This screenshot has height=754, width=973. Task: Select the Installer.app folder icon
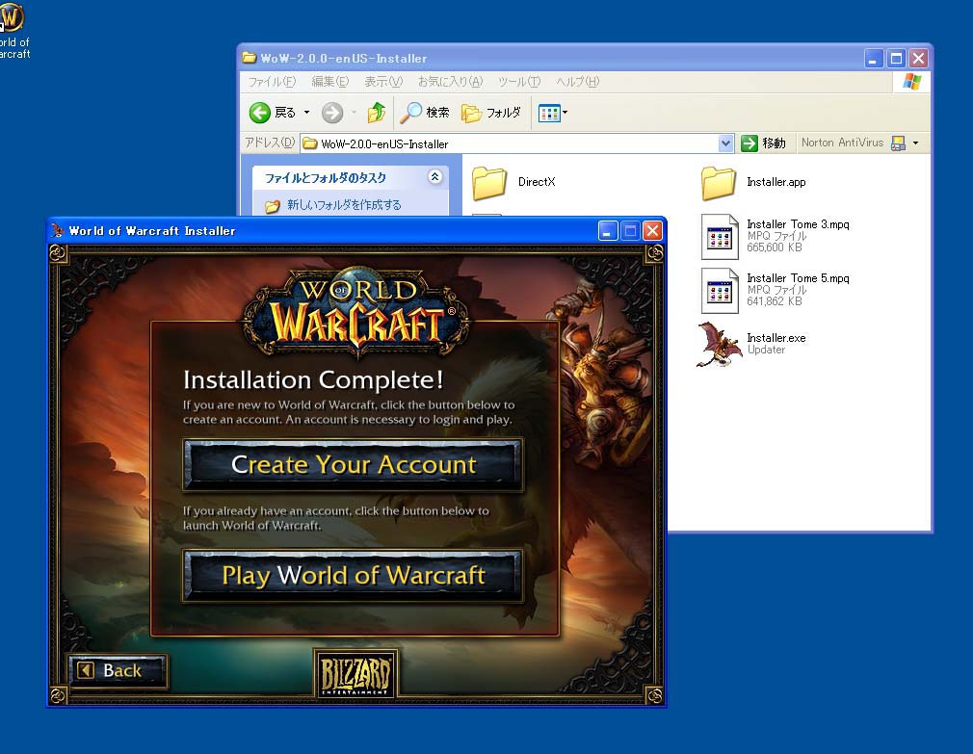[x=719, y=183]
